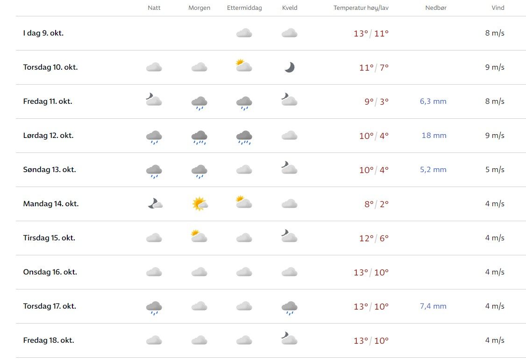Click the night rain icon for Søndag 13. okt.
This screenshot has height=361, width=526.
(154, 171)
